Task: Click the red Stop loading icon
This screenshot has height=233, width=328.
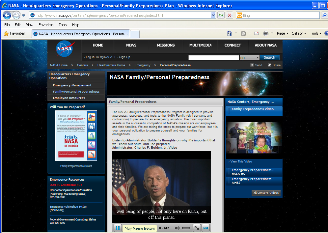Action: point(230,15)
